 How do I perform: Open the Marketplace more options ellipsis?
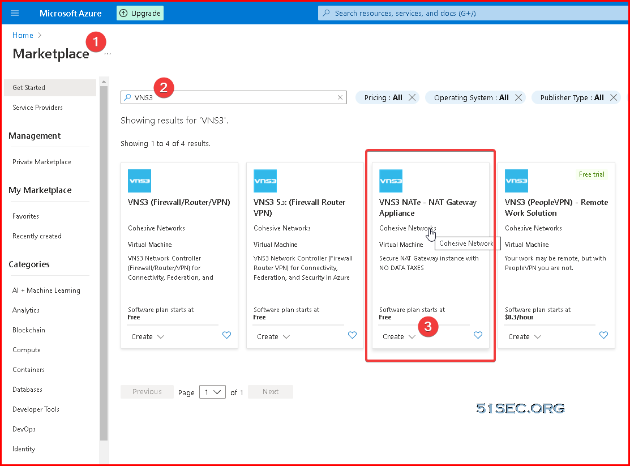coord(108,54)
